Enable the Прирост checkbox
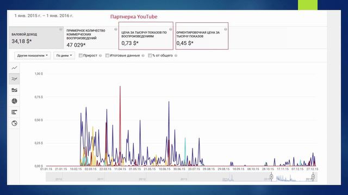Image resolution: width=348 pixels, height=195 pixels. point(80,55)
